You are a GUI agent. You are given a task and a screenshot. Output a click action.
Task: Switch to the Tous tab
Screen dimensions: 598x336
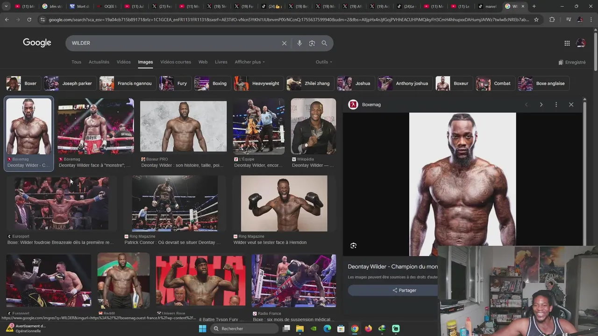[76, 62]
